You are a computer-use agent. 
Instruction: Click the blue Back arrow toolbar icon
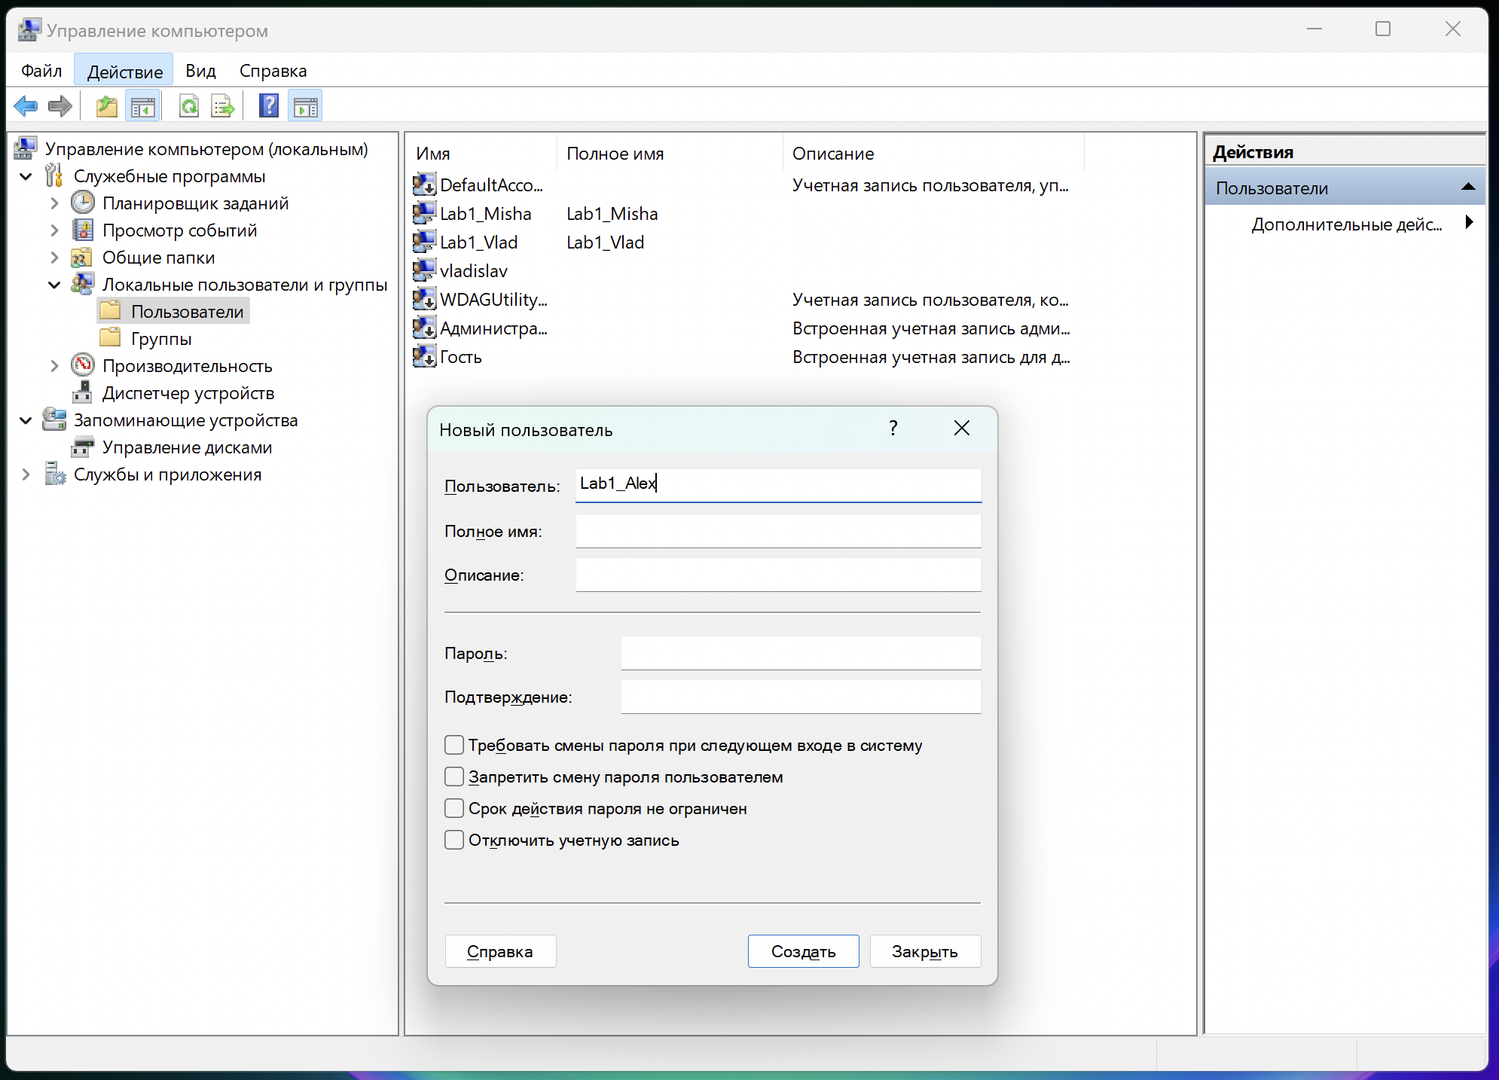point(26,106)
